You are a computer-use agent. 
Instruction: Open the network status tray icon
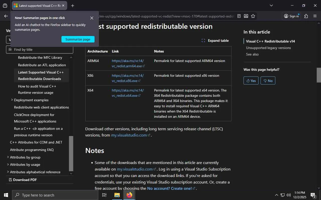[283, 195]
